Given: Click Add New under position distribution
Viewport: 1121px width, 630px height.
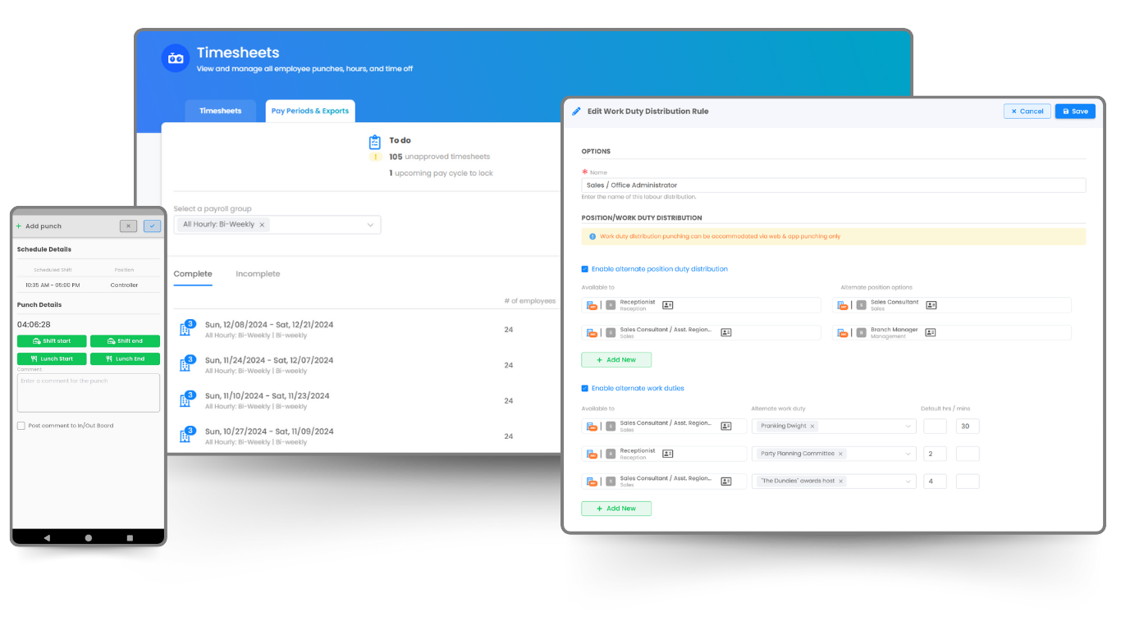Looking at the screenshot, I should (x=616, y=360).
